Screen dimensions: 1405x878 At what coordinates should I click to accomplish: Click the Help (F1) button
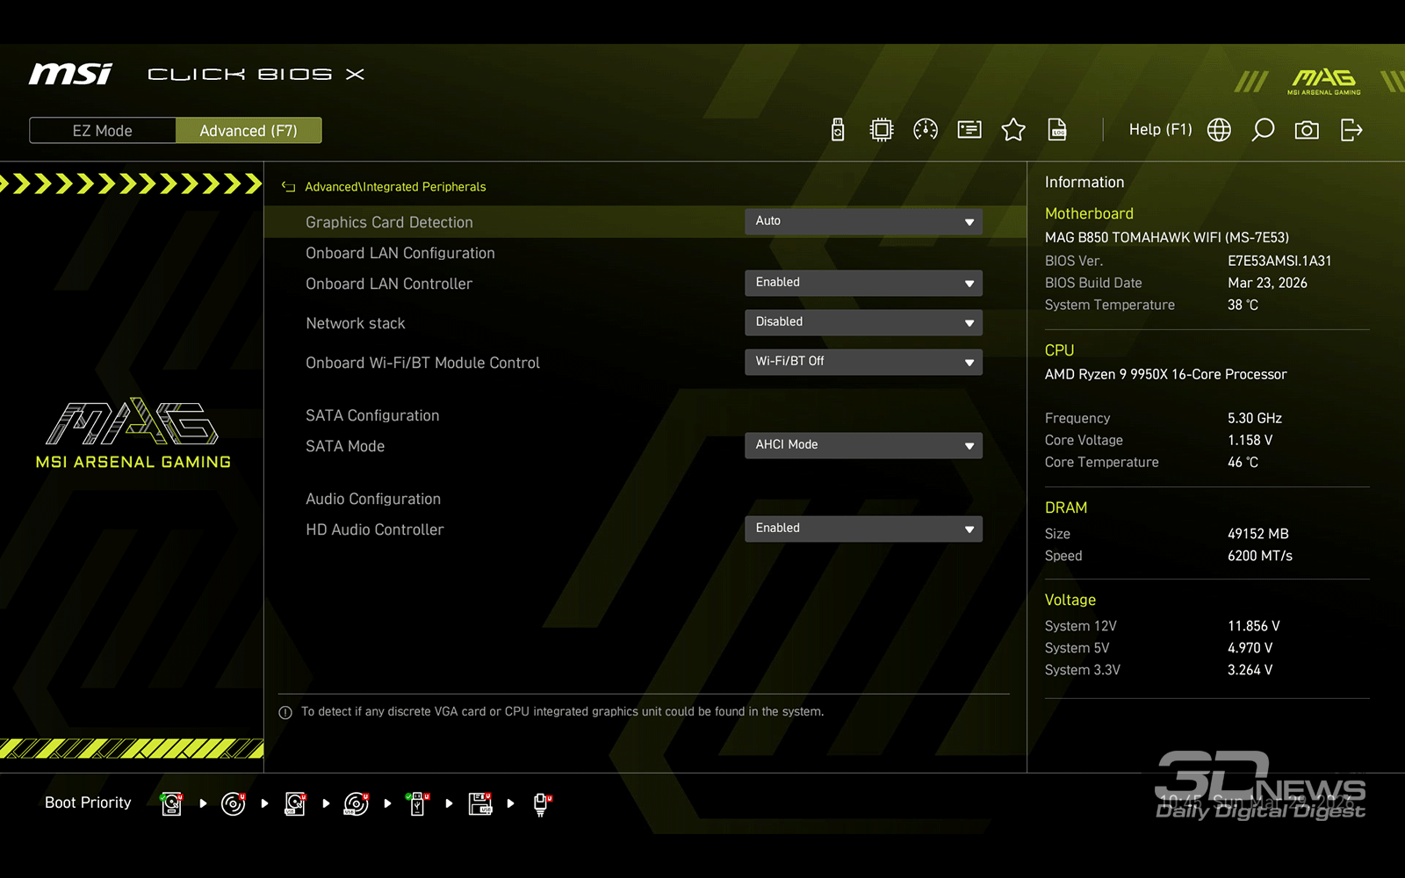tap(1160, 130)
